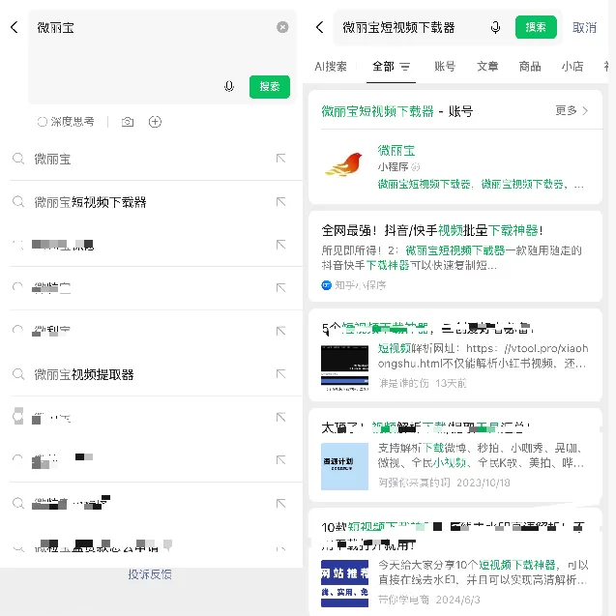Fill search with 微丽宝 arrow icon
Screen dimensions: 616x616
(x=280, y=159)
